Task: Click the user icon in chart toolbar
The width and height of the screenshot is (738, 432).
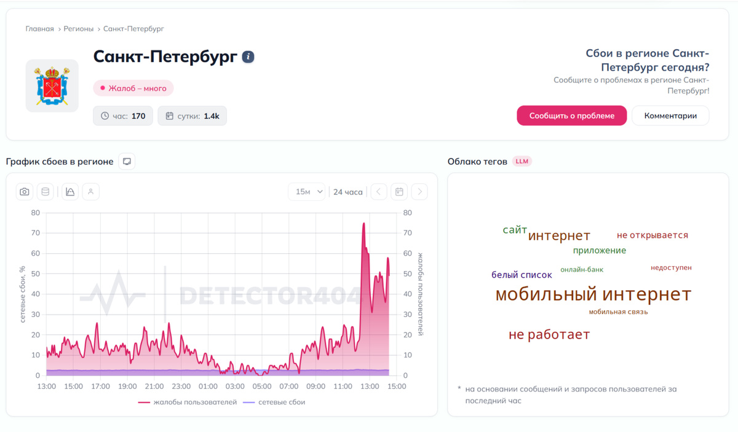Action: click(x=90, y=192)
